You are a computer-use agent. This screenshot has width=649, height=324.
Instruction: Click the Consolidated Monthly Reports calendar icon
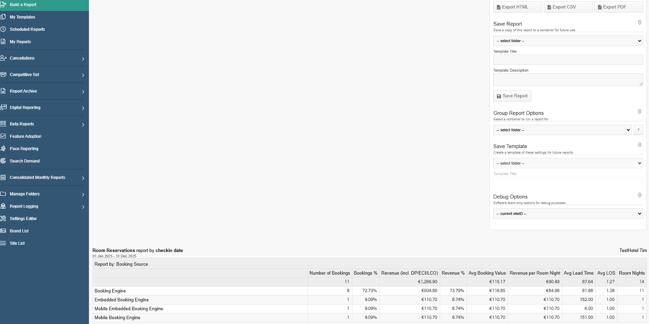[3, 178]
